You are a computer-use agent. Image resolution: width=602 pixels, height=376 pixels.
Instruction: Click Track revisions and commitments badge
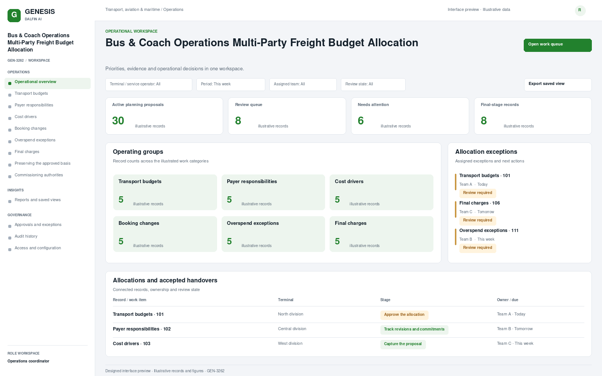point(414,329)
